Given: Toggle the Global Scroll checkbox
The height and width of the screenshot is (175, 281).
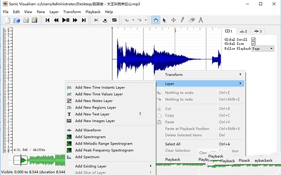Looking at the screenshot, I should coord(253,39).
